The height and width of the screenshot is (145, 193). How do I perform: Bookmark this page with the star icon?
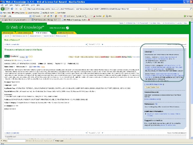[x=149, y=9]
